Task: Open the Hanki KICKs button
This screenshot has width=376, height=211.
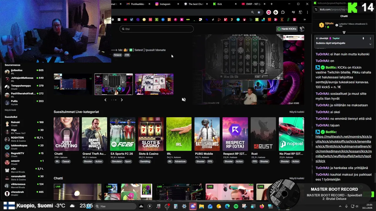Action: tap(287, 29)
